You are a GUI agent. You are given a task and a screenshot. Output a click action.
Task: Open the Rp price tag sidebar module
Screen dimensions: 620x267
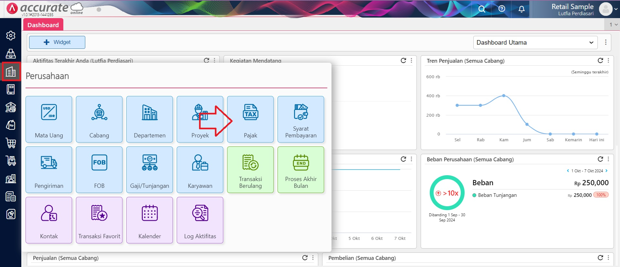coord(11,125)
